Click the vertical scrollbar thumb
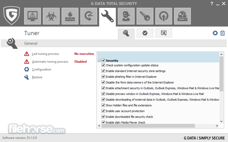This screenshot has width=228, height=142. [221, 74]
